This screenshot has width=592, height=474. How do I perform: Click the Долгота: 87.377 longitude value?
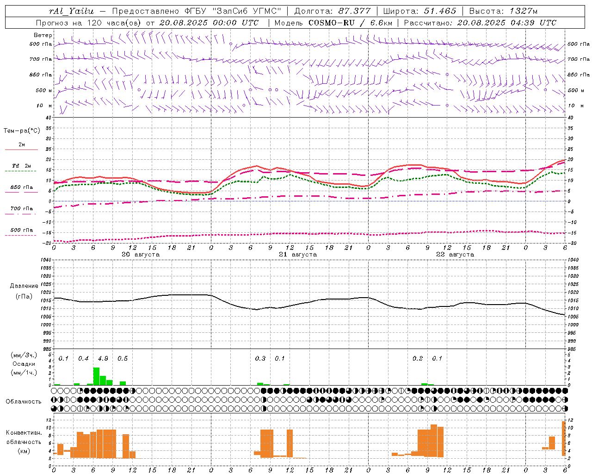click(x=332, y=11)
